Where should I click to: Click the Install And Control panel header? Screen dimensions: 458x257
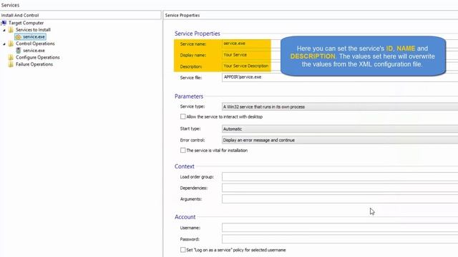click(80, 15)
